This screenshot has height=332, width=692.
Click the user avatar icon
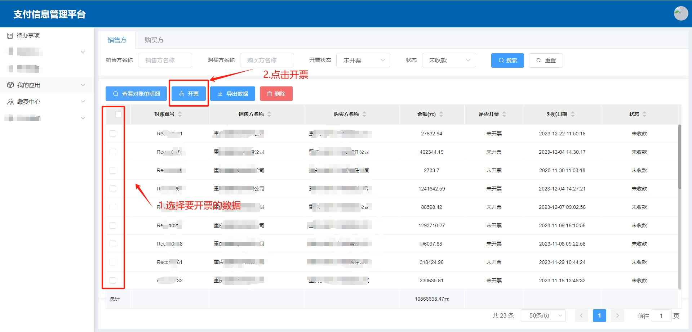coord(680,14)
